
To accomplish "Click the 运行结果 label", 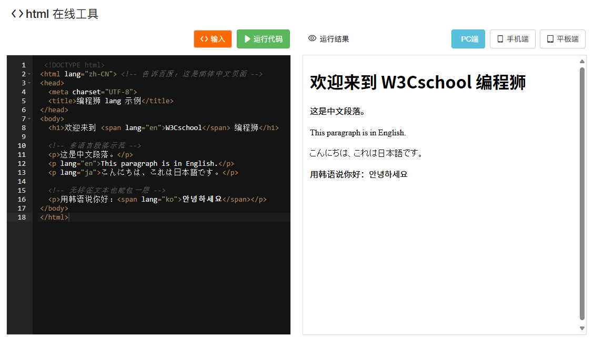I will coord(334,39).
